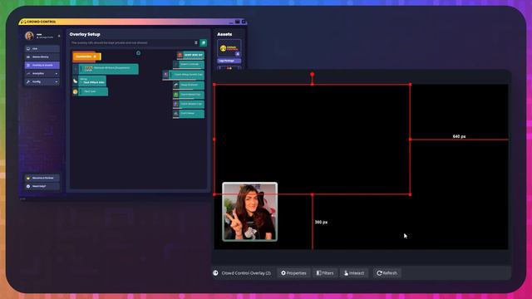Click the Overlay Setup heading
Image resolution: width=532 pixels, height=299 pixels.
click(85, 34)
